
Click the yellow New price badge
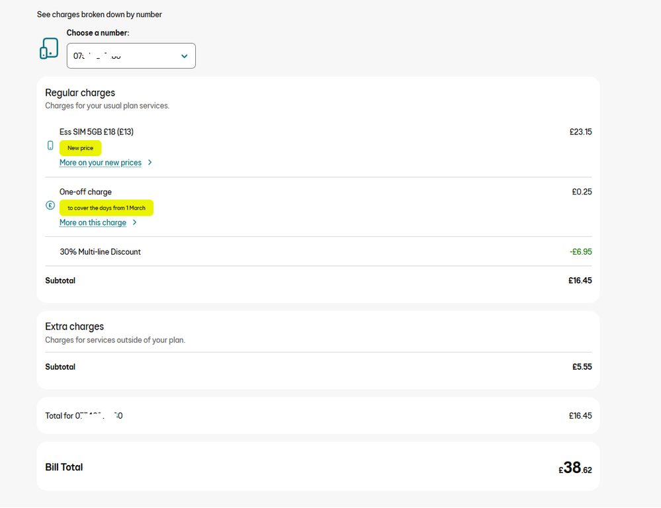[80, 148]
